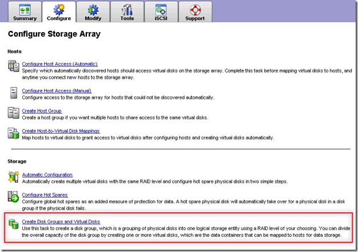Click the host group icon
This screenshot has width=358, height=252.
(x=14, y=113)
